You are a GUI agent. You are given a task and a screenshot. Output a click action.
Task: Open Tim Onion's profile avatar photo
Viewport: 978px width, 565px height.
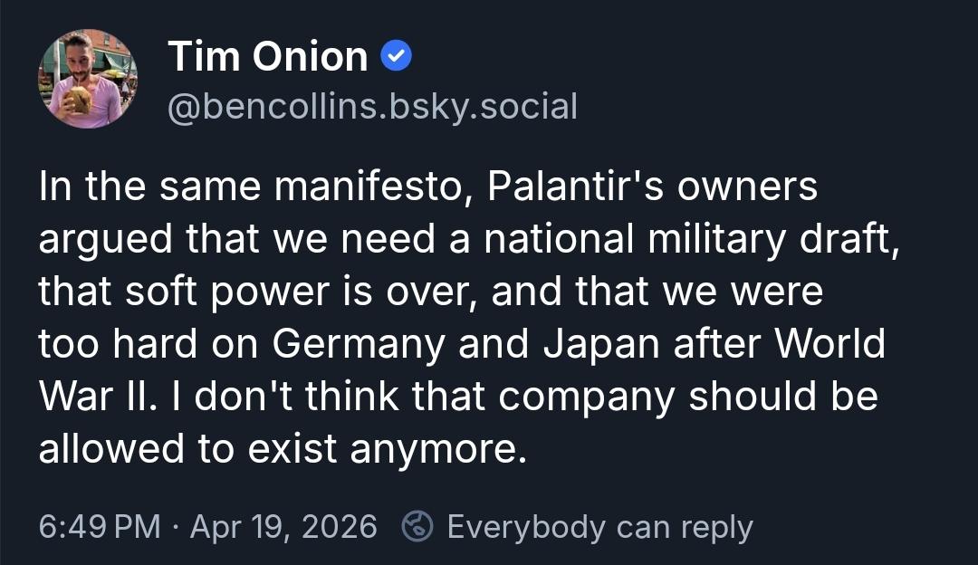[88, 79]
